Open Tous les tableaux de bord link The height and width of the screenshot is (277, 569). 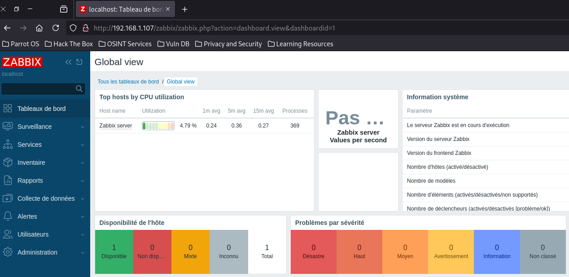point(128,82)
